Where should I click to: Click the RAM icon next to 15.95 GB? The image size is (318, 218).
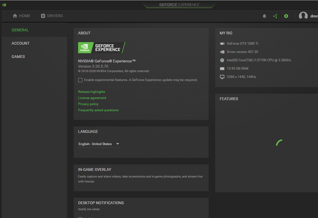point(222,69)
